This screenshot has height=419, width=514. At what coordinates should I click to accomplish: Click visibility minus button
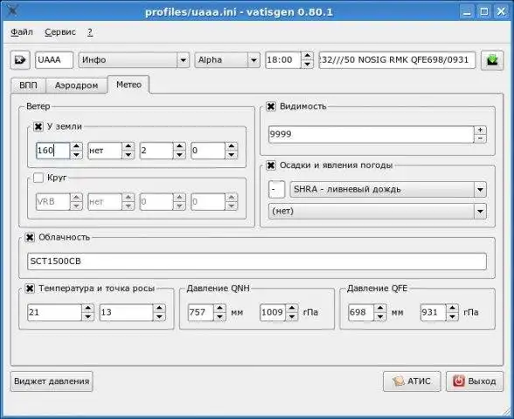click(480, 138)
